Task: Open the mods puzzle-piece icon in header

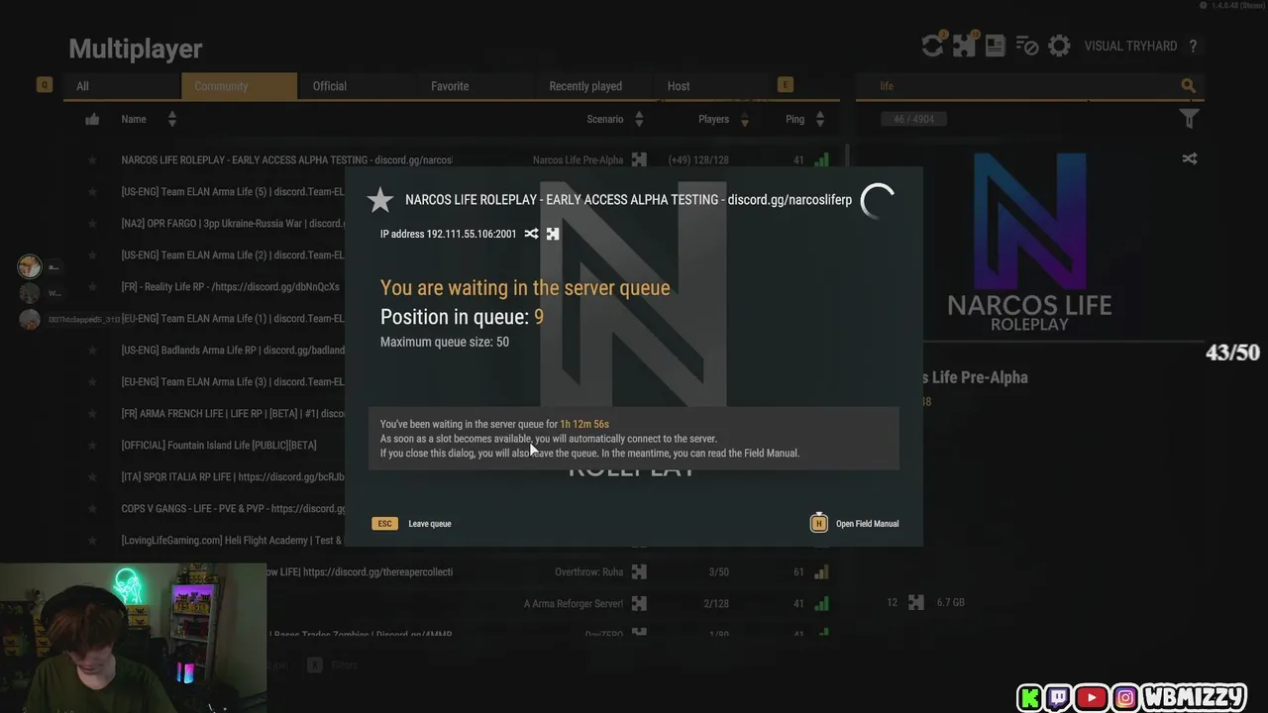Action: click(964, 46)
